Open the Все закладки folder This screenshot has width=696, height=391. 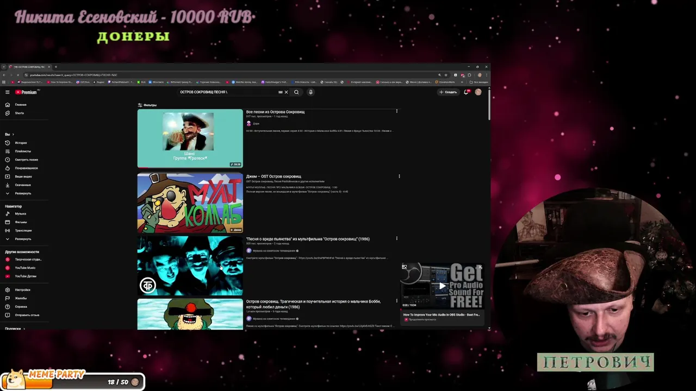pos(478,82)
